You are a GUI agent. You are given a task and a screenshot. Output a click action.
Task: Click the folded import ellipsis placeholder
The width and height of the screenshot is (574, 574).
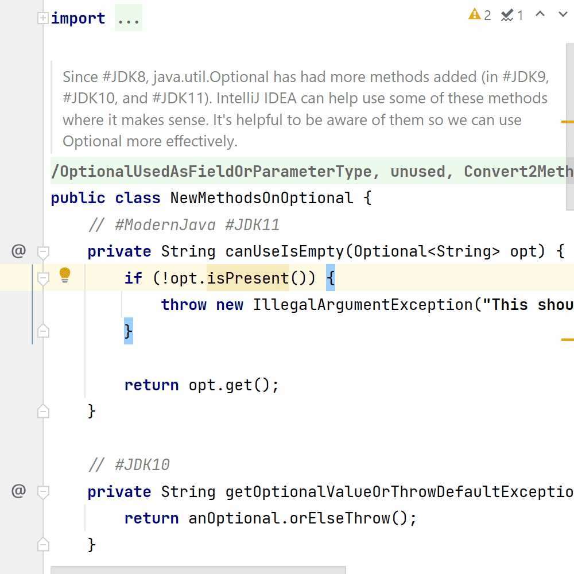point(129,18)
